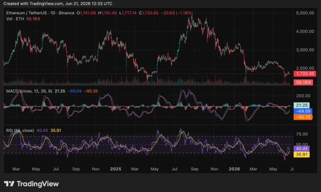Viewport: 321px width, 192px height.
Task: Click the MACD (close, 12, 26, 9) legend
Action: pyautogui.click(x=29, y=91)
